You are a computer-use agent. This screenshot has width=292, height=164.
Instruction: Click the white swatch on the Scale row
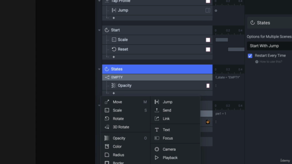[x=208, y=40]
